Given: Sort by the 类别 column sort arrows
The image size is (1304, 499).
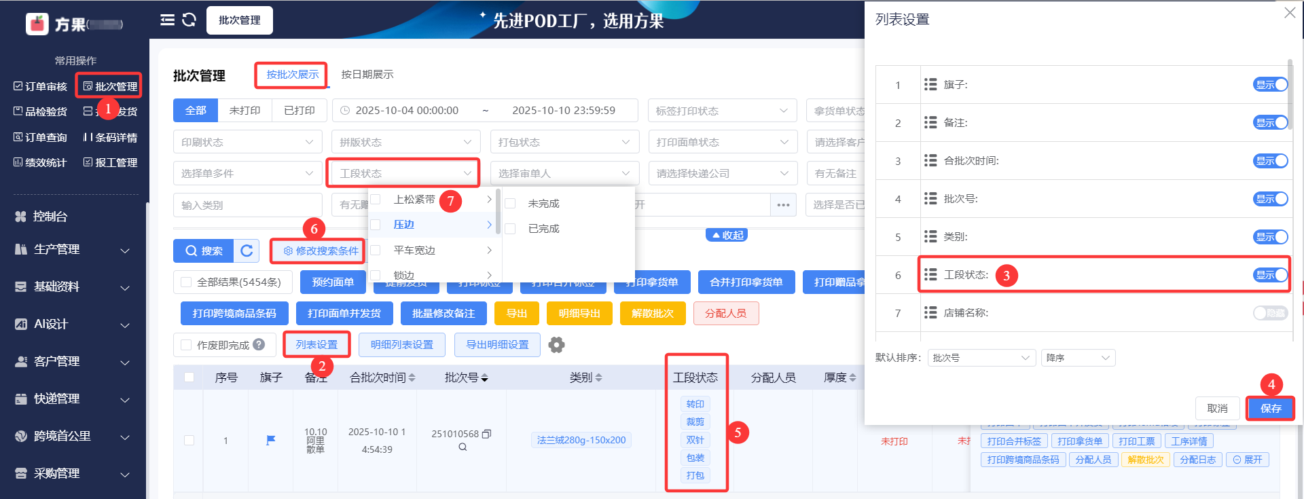Looking at the screenshot, I should 598,377.
